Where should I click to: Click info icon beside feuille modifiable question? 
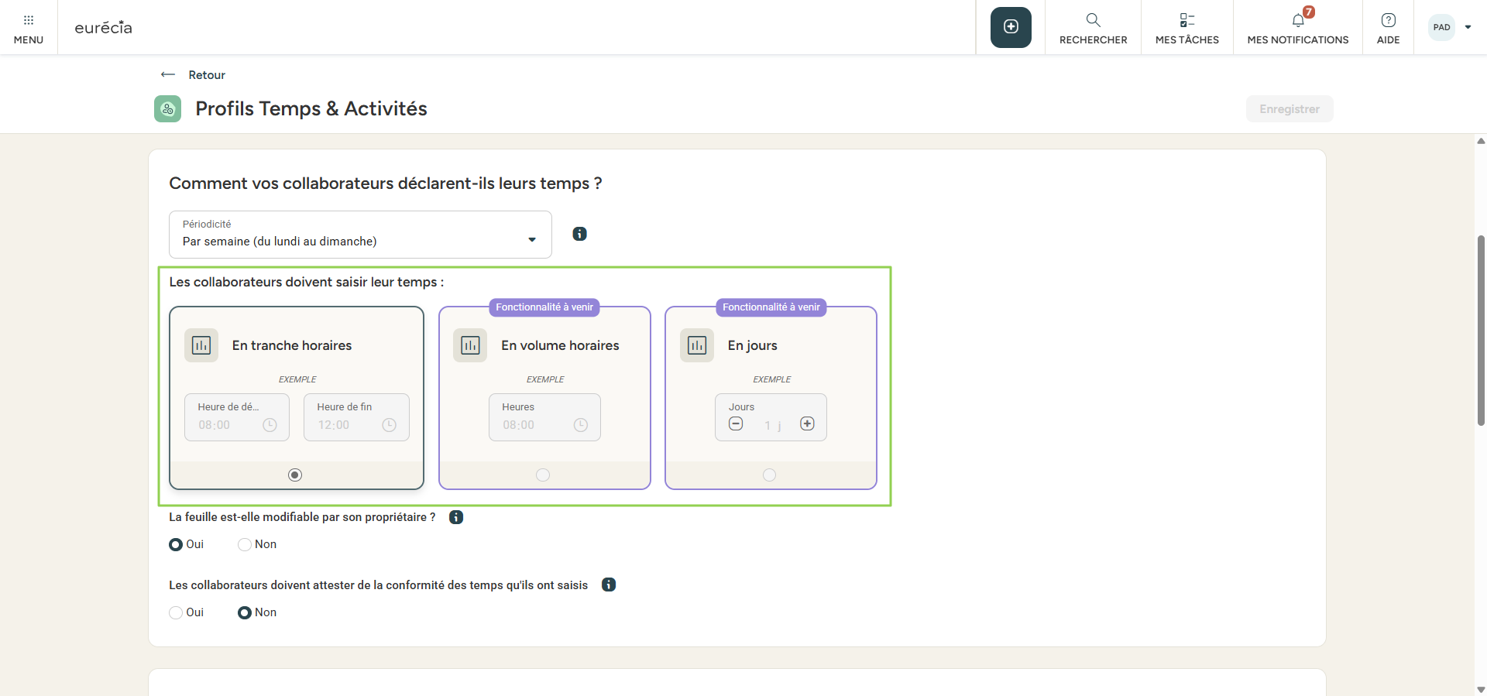click(456, 517)
